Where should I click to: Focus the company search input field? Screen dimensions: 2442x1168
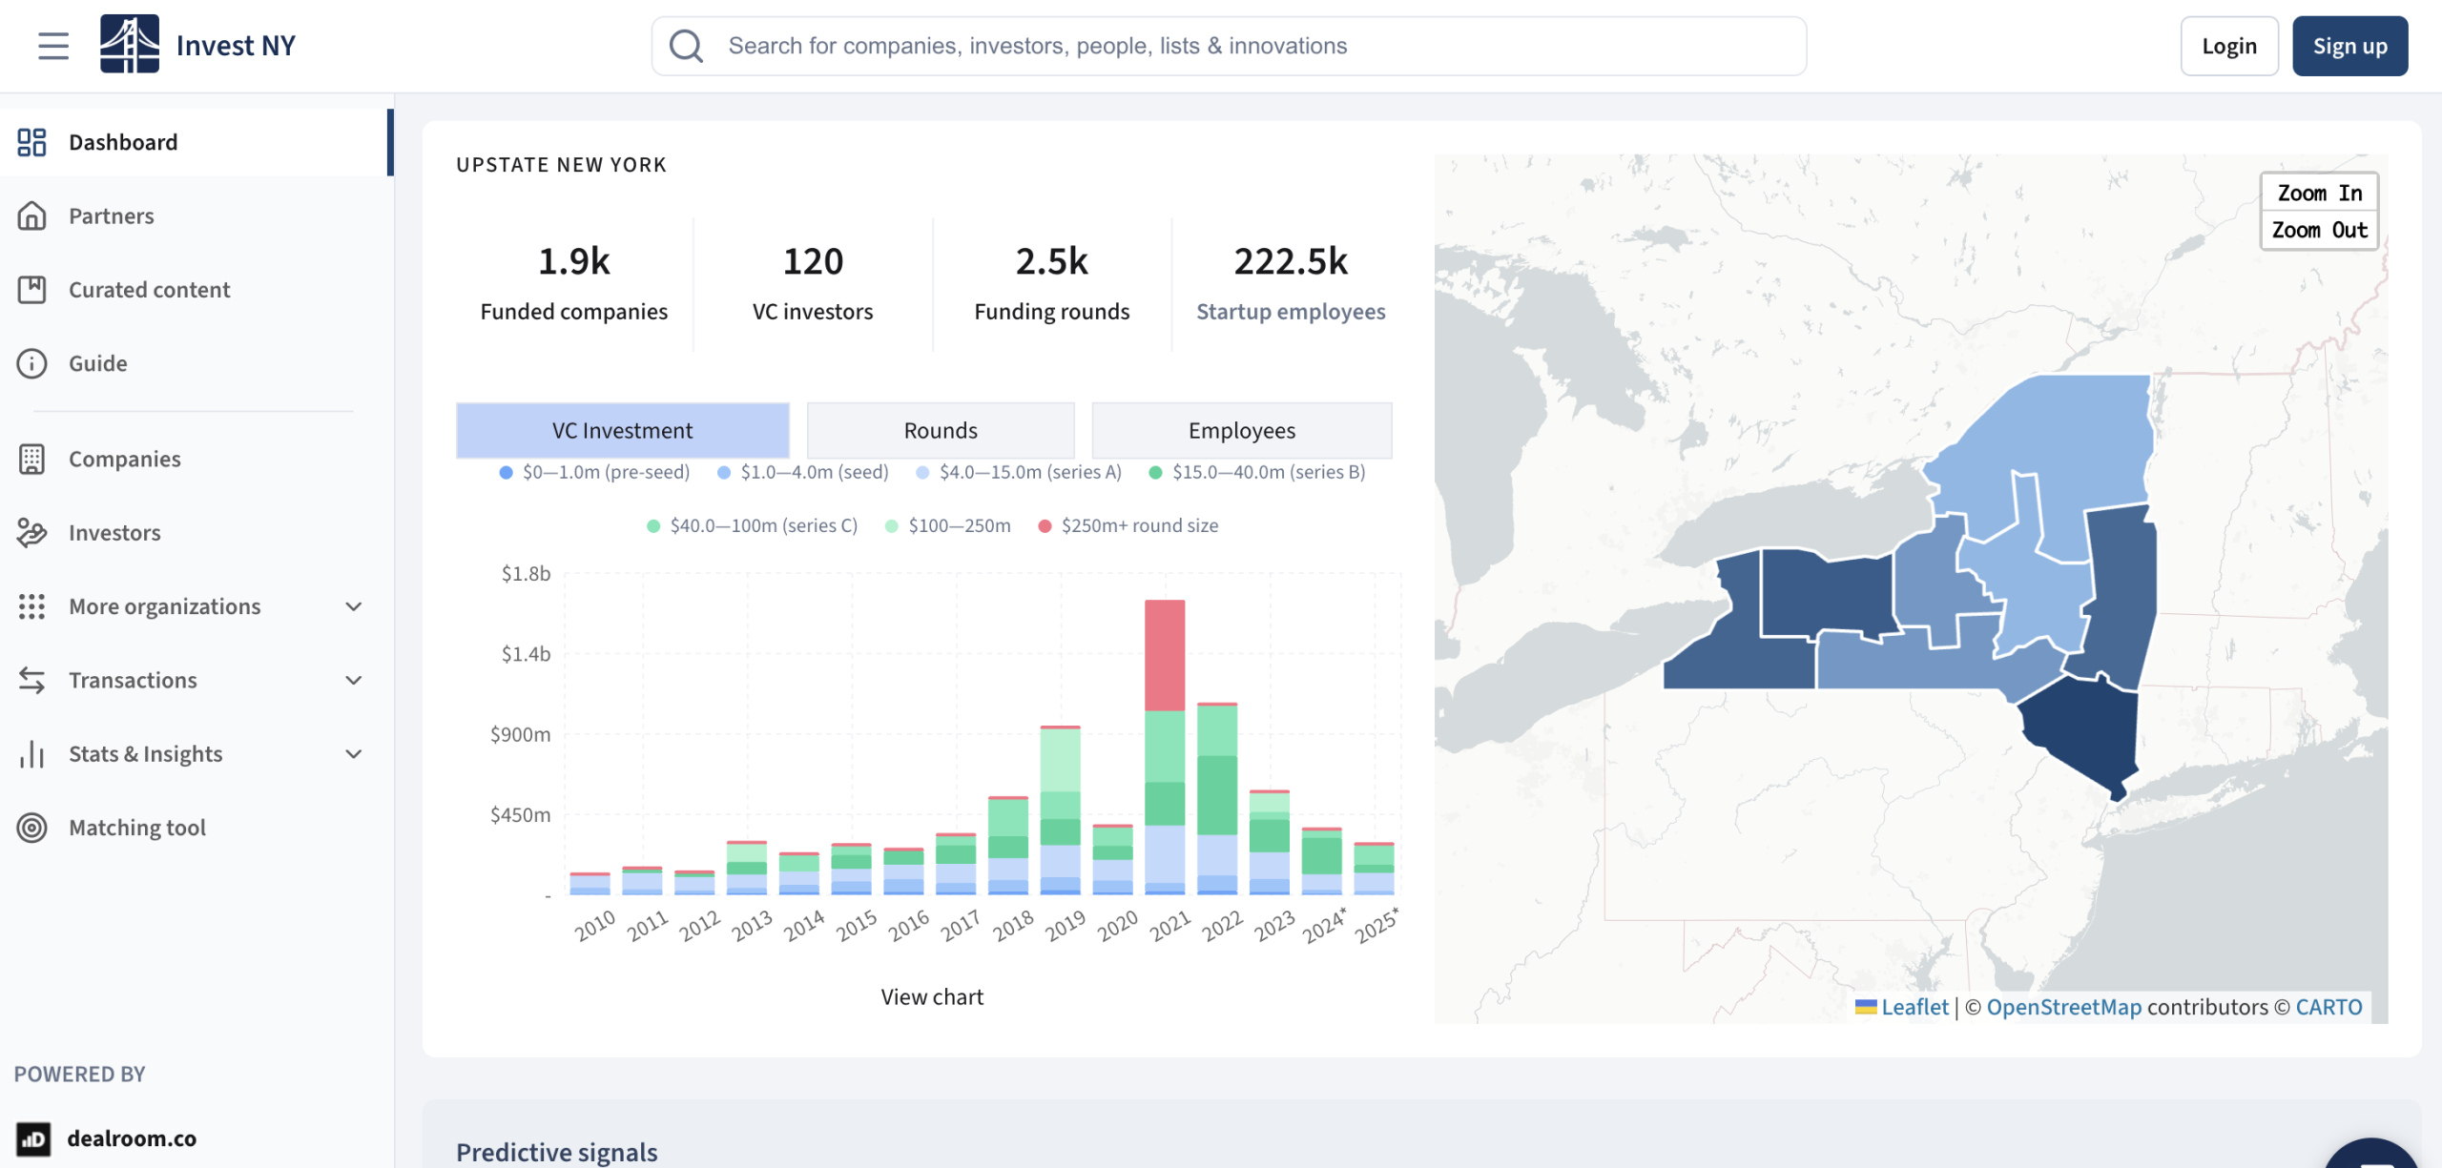click(1229, 46)
